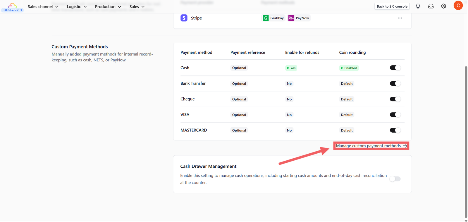
Task: Click Back to 2.0 console button
Action: [392, 6]
